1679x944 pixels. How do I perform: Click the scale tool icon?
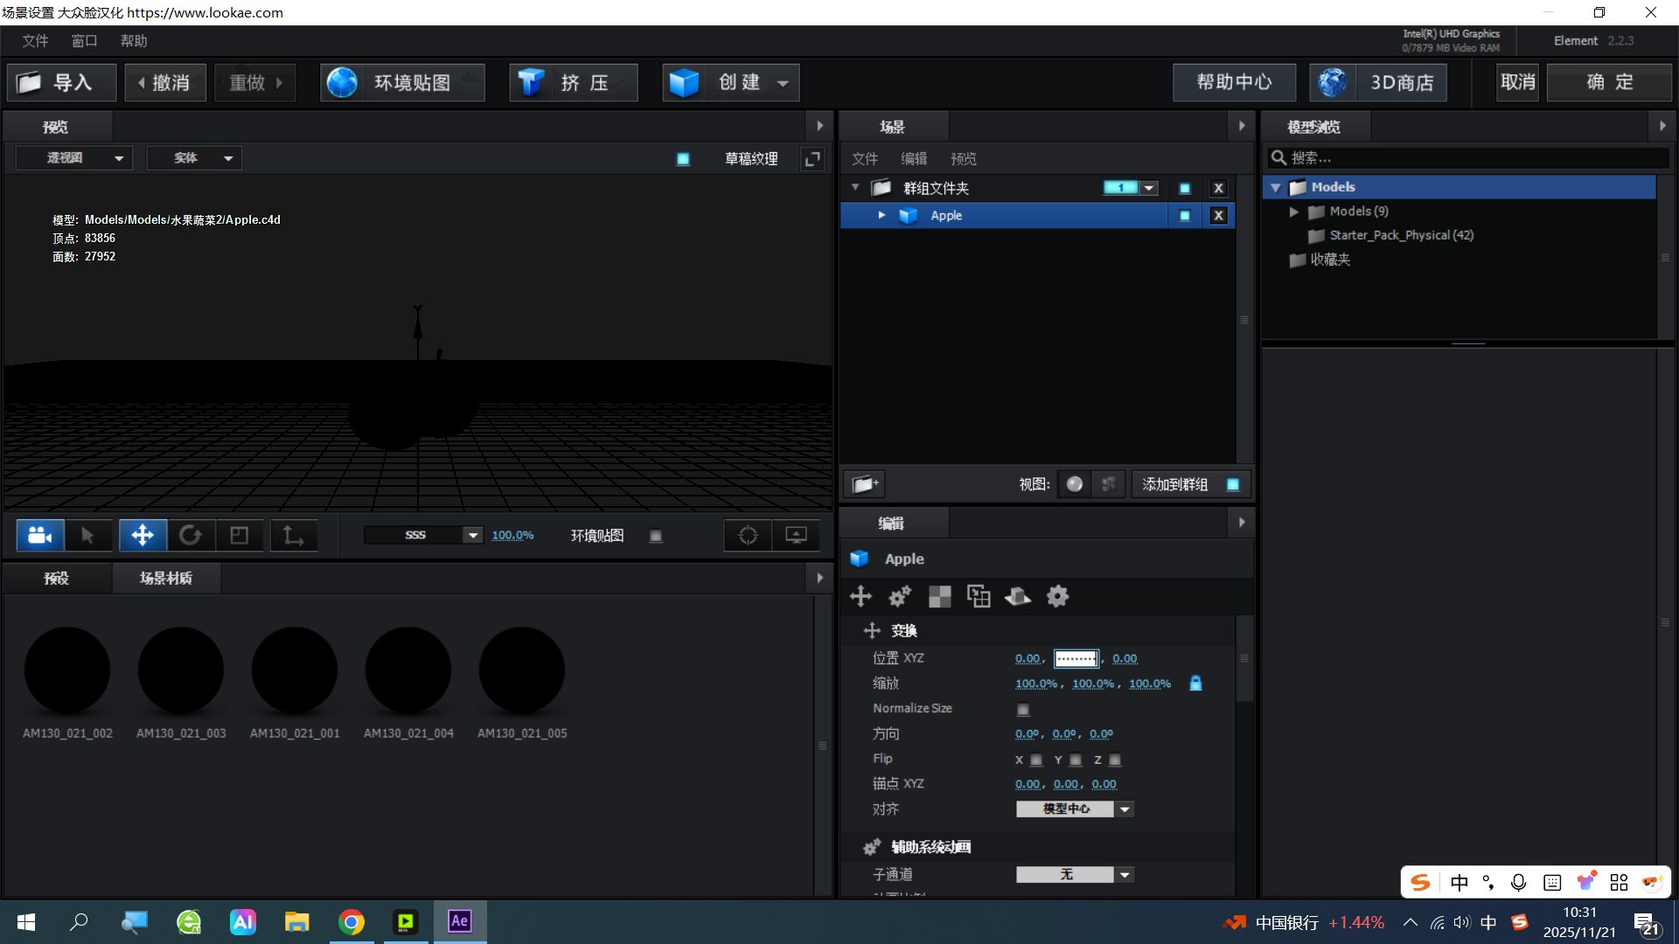pyautogui.click(x=239, y=535)
